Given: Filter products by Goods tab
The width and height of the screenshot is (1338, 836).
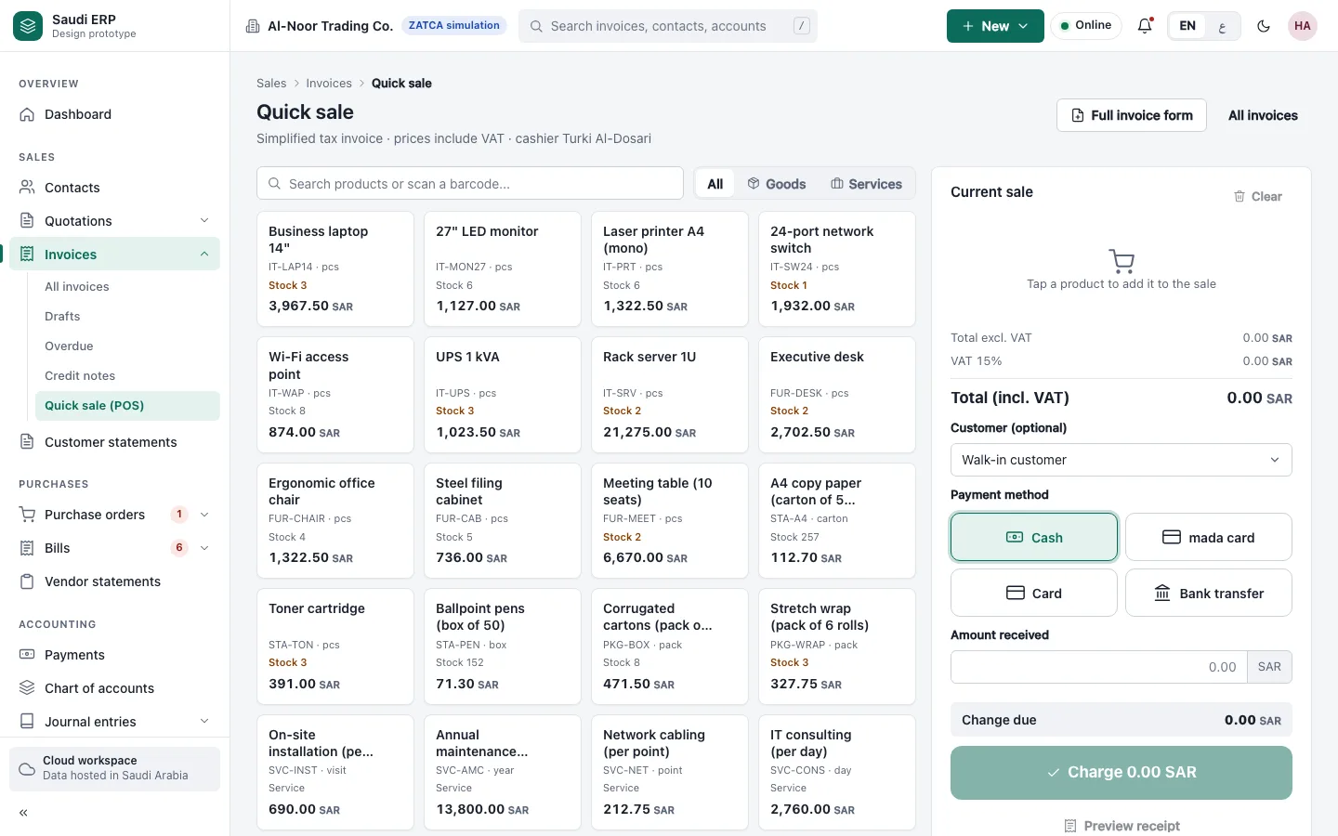Looking at the screenshot, I should [777, 184].
